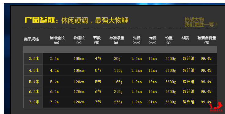
Task: Select the 钓重 (g) column header
Action: 169,40
